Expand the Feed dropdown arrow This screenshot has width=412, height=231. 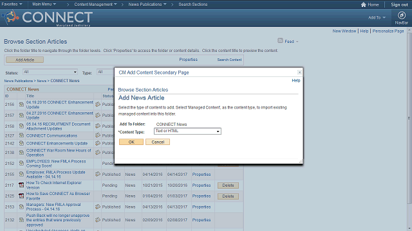pyautogui.click(x=297, y=42)
